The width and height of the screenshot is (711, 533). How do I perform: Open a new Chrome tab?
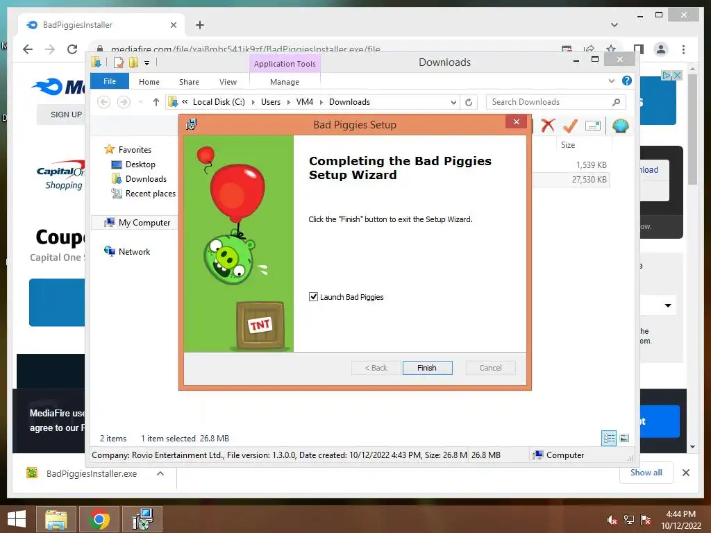(x=200, y=25)
